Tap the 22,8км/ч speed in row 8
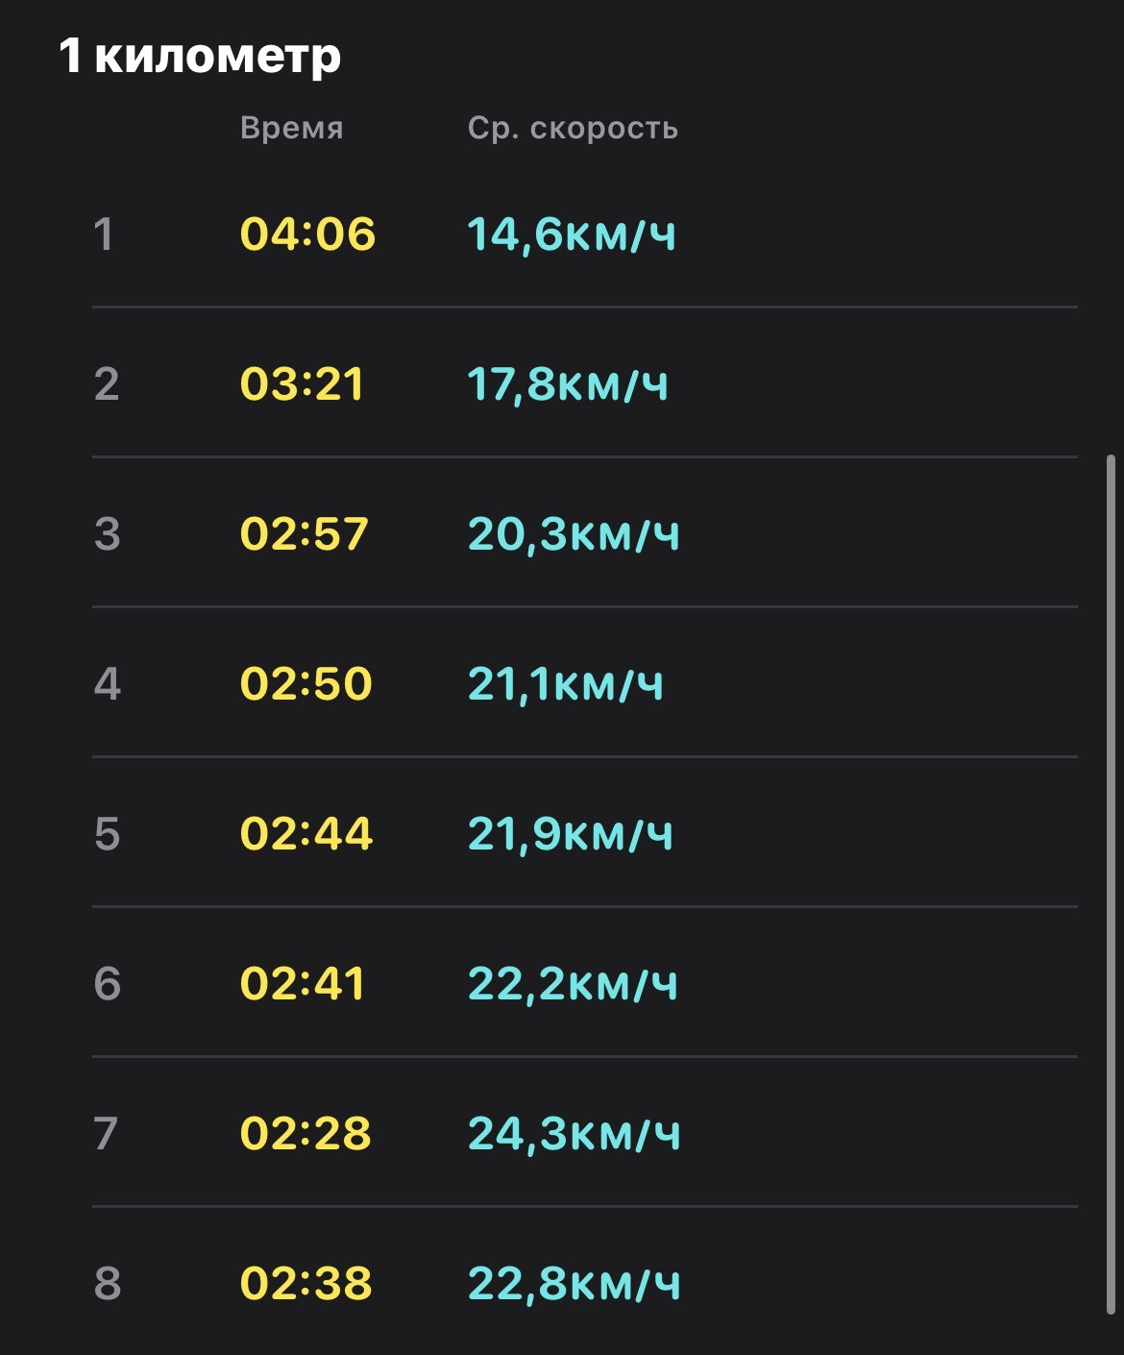 tap(574, 1285)
